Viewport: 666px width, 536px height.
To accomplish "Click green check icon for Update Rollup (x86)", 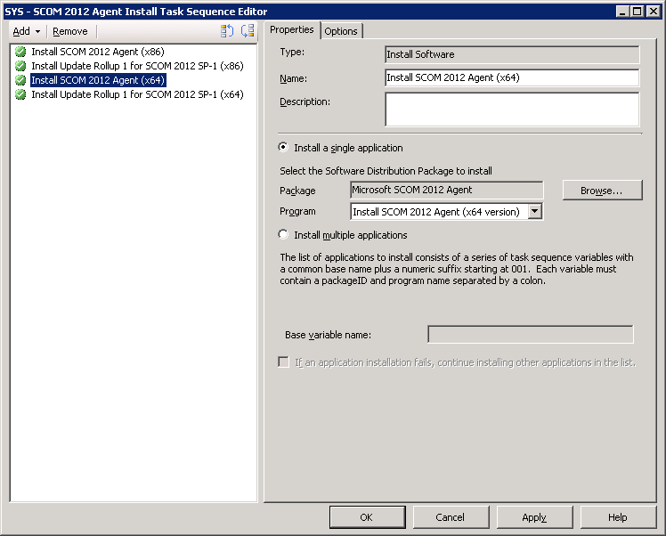I will (x=20, y=66).
